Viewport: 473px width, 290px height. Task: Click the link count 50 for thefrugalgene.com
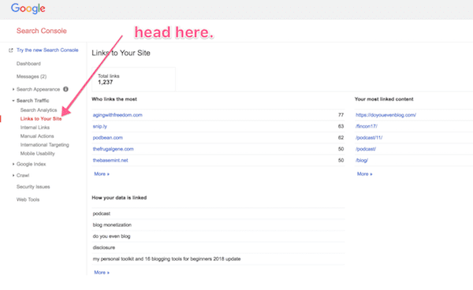pyautogui.click(x=341, y=149)
